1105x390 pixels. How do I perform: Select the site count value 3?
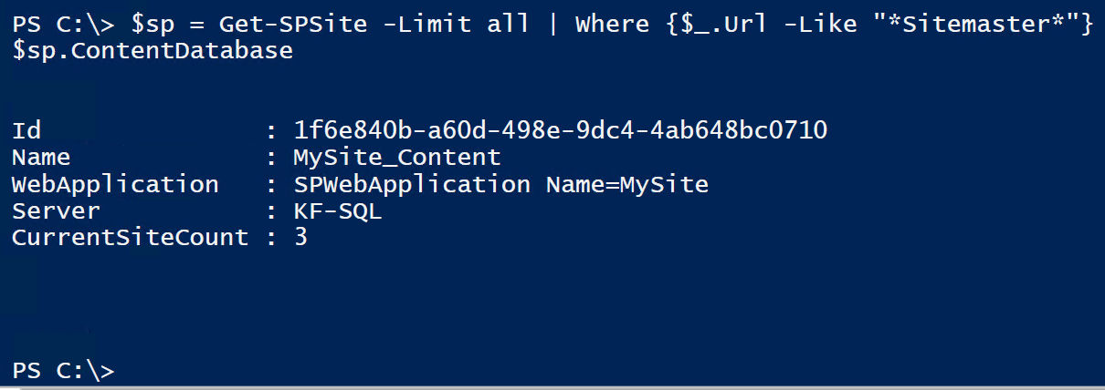click(300, 237)
